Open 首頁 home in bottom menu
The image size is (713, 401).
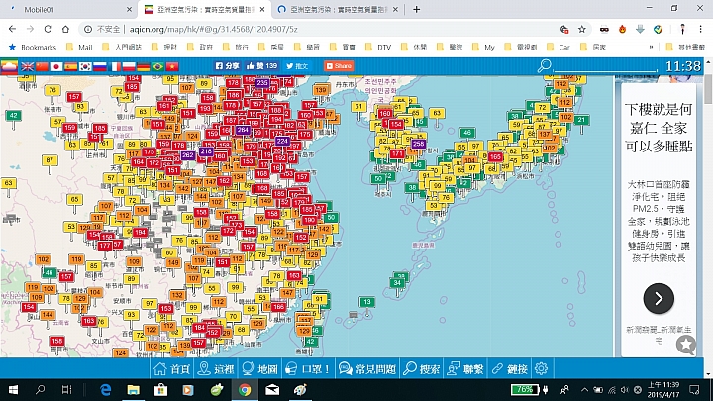coord(171,368)
